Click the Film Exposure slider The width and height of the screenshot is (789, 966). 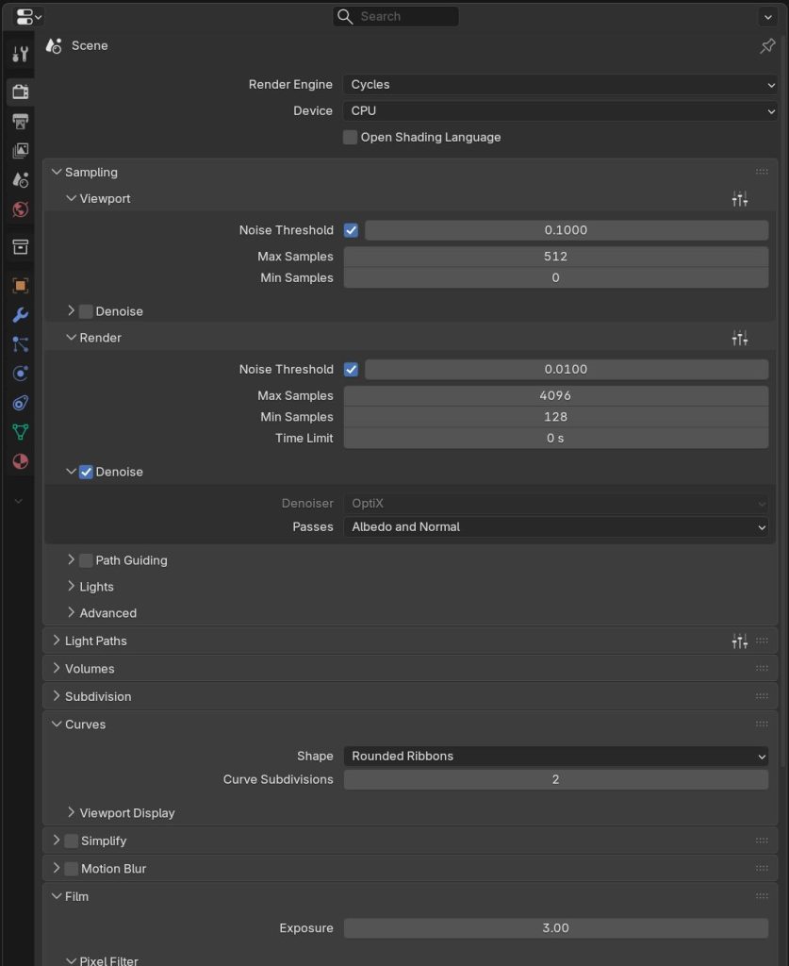pos(555,928)
